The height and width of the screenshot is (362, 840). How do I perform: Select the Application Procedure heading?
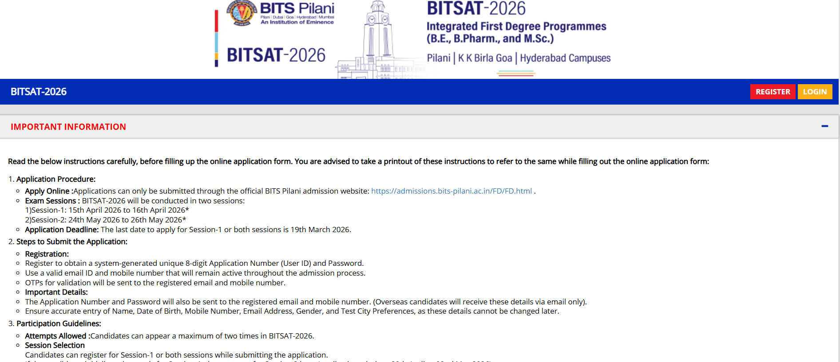click(x=56, y=179)
